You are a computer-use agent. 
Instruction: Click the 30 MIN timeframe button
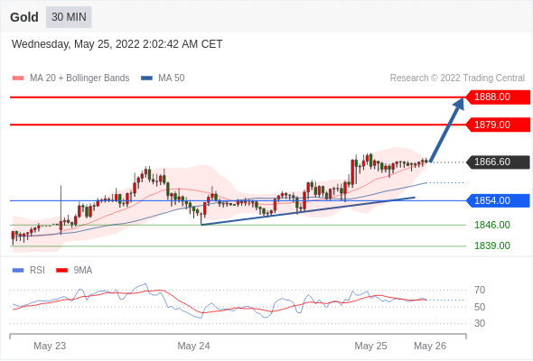tap(69, 17)
